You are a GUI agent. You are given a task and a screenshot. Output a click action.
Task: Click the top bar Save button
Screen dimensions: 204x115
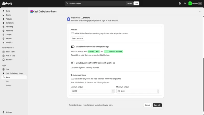[136, 4]
